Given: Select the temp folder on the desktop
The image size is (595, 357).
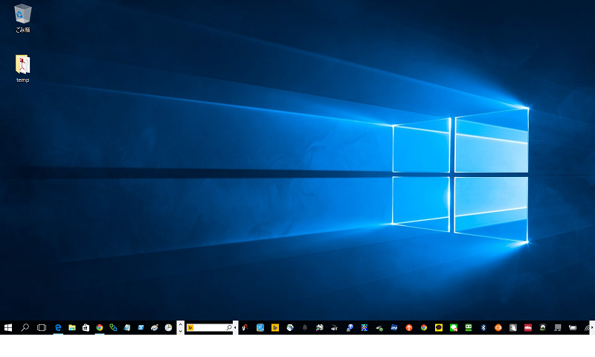Looking at the screenshot, I should [x=23, y=68].
